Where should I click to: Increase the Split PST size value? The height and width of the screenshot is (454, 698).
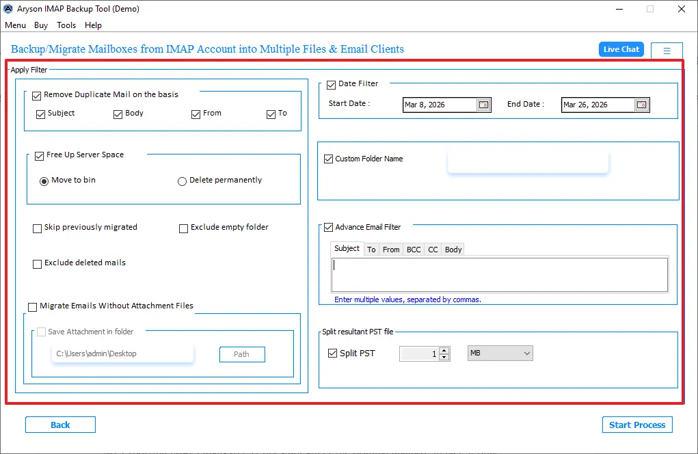444,351
